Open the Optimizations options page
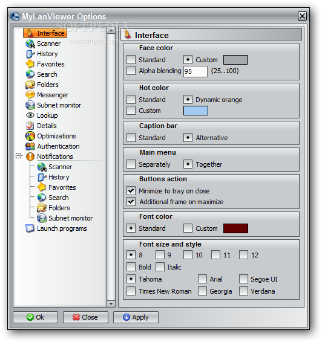322x342 pixels. (56, 136)
